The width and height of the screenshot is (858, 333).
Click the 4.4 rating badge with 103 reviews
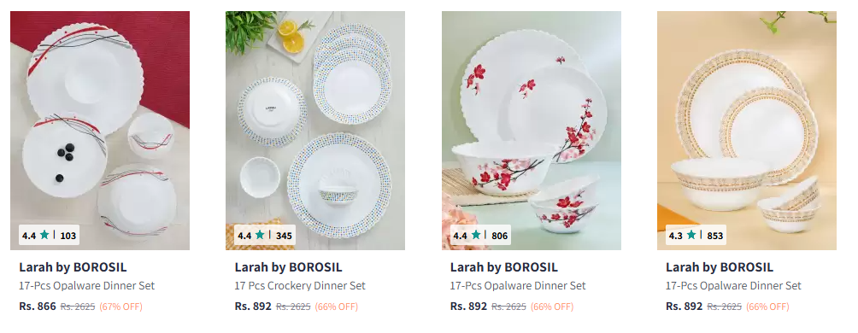(x=50, y=236)
